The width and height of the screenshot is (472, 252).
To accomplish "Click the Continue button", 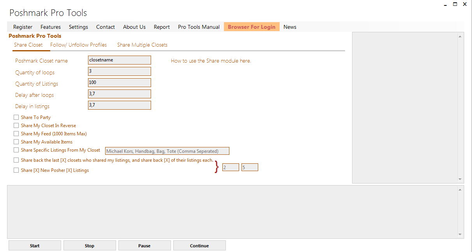I will [x=199, y=245].
